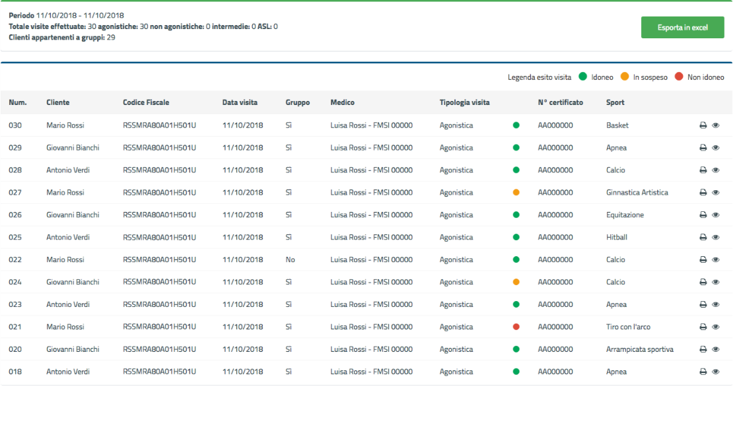Screen dimensions: 733x437
Task: Sort the table by the Cliente column header
Action: point(57,102)
